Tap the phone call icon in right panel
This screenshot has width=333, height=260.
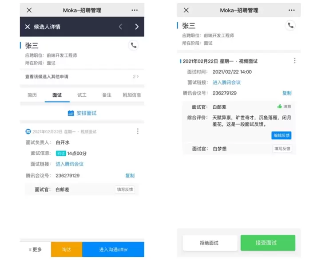(x=290, y=26)
